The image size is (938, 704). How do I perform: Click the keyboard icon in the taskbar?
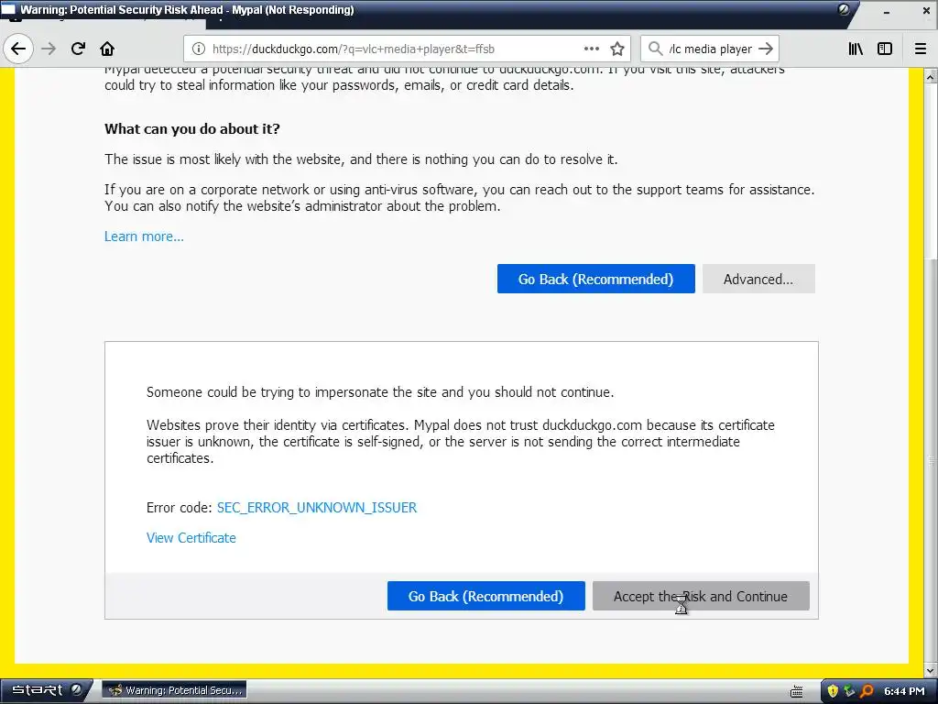(797, 691)
